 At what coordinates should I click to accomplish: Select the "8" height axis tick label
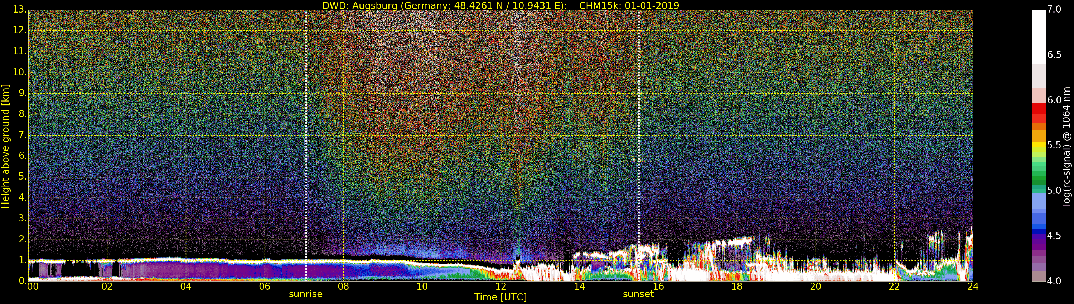point(22,114)
